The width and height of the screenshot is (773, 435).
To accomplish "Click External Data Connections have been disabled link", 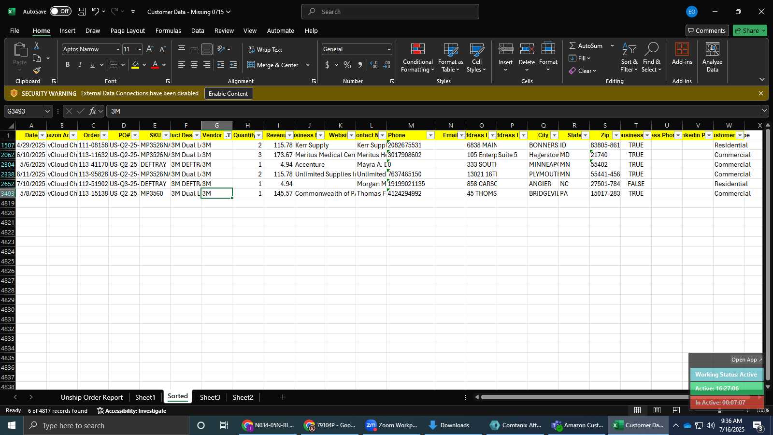I will point(140,93).
